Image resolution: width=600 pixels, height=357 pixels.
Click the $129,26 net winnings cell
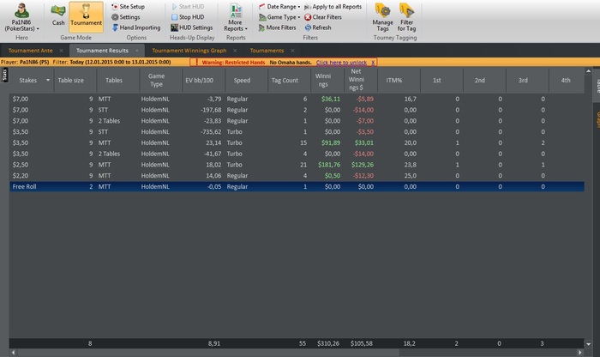pos(363,165)
